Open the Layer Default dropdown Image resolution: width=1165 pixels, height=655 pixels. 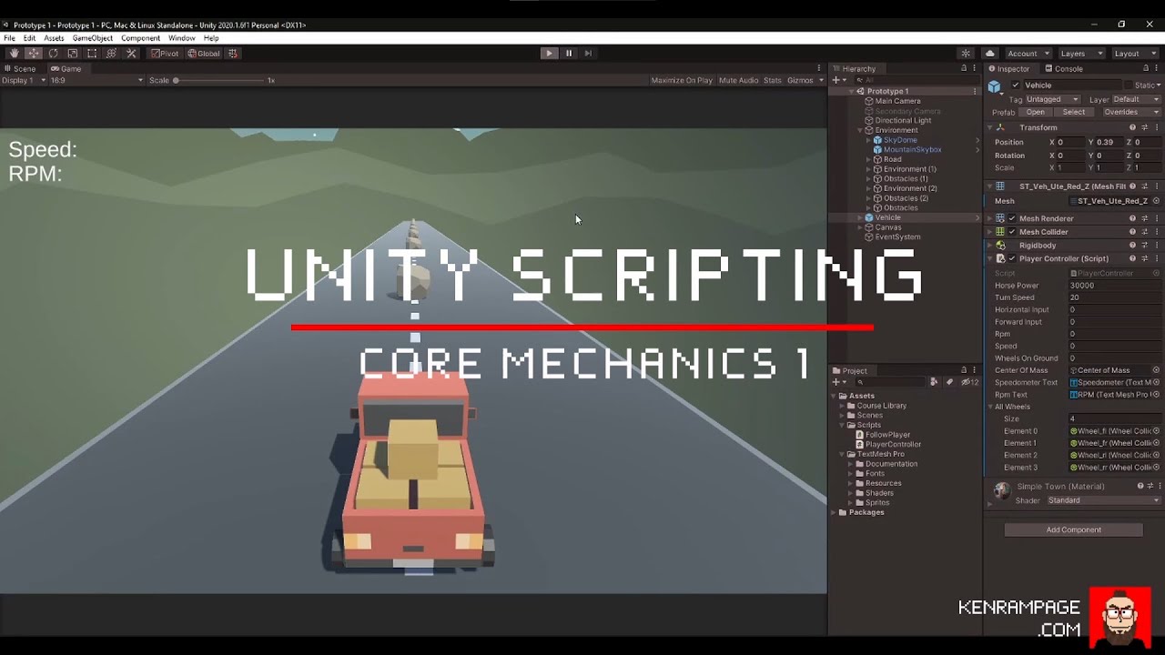tap(1135, 99)
